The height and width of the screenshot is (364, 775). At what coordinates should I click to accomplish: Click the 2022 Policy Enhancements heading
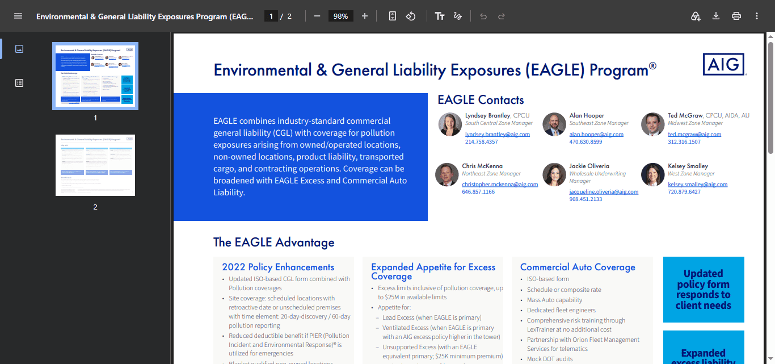tap(278, 267)
